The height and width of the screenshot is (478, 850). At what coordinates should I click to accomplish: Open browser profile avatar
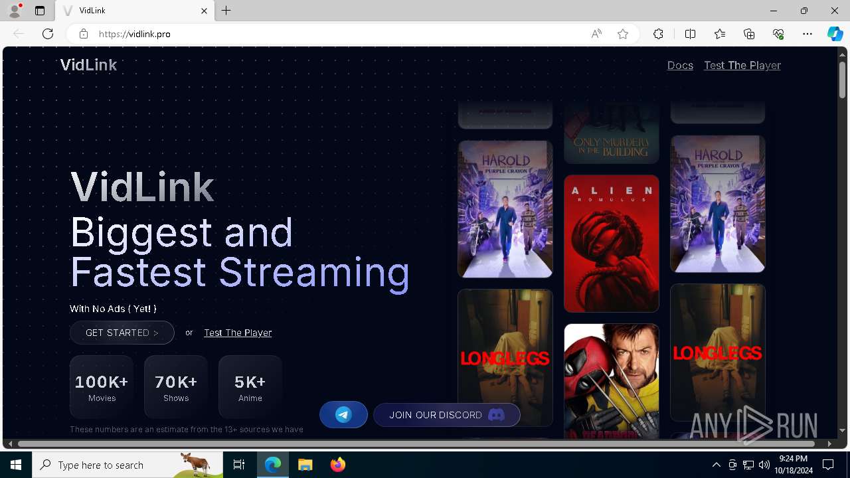click(x=15, y=11)
